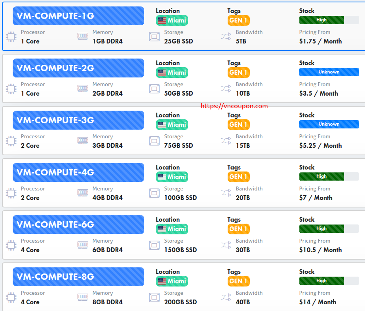Select the GEN 1 tag on VM-COMPUTE-6G

(239, 229)
